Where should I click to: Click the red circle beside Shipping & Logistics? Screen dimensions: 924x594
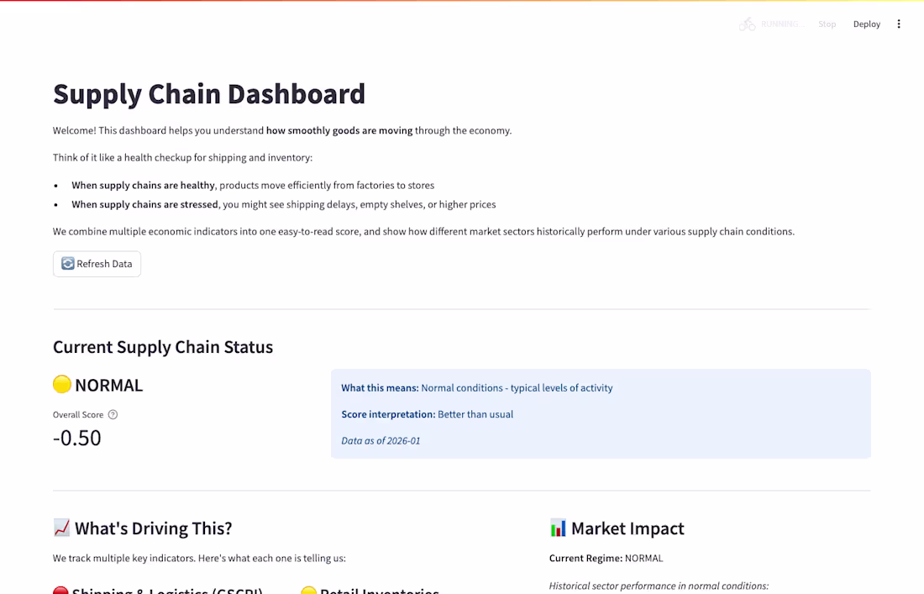tap(60, 591)
